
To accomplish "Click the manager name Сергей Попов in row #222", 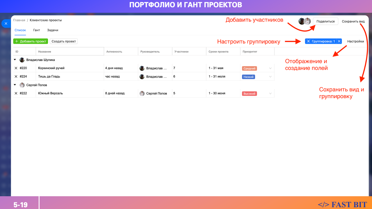I will tap(157, 93).
